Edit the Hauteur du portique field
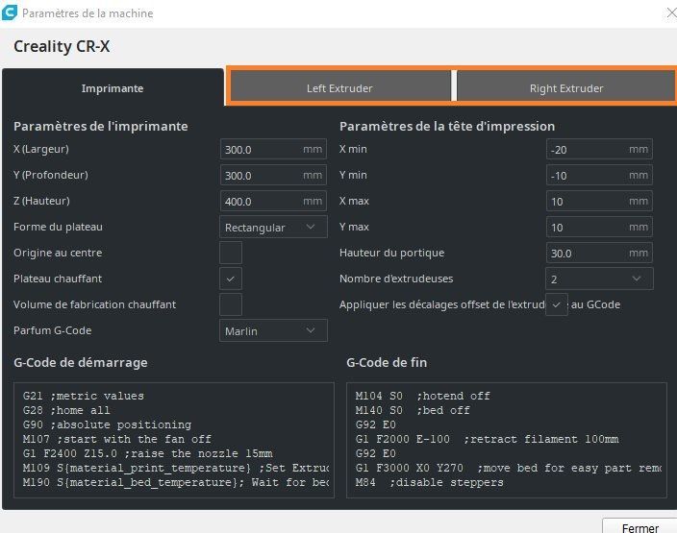Viewport: 677px width, 533px height. tap(599, 253)
